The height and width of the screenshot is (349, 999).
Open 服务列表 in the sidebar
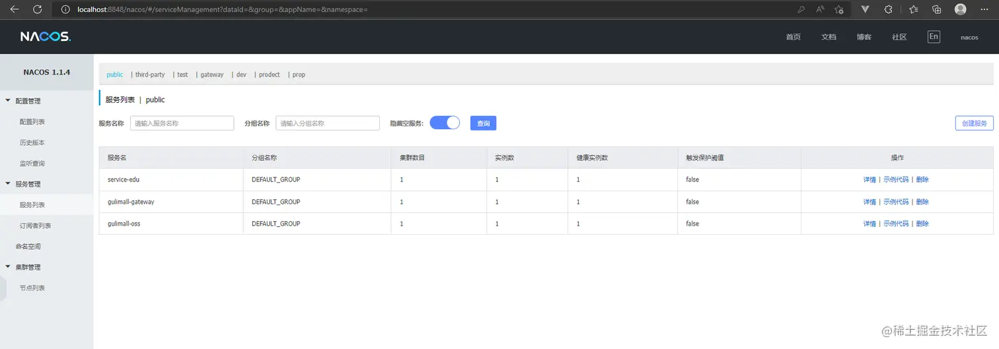click(x=32, y=205)
